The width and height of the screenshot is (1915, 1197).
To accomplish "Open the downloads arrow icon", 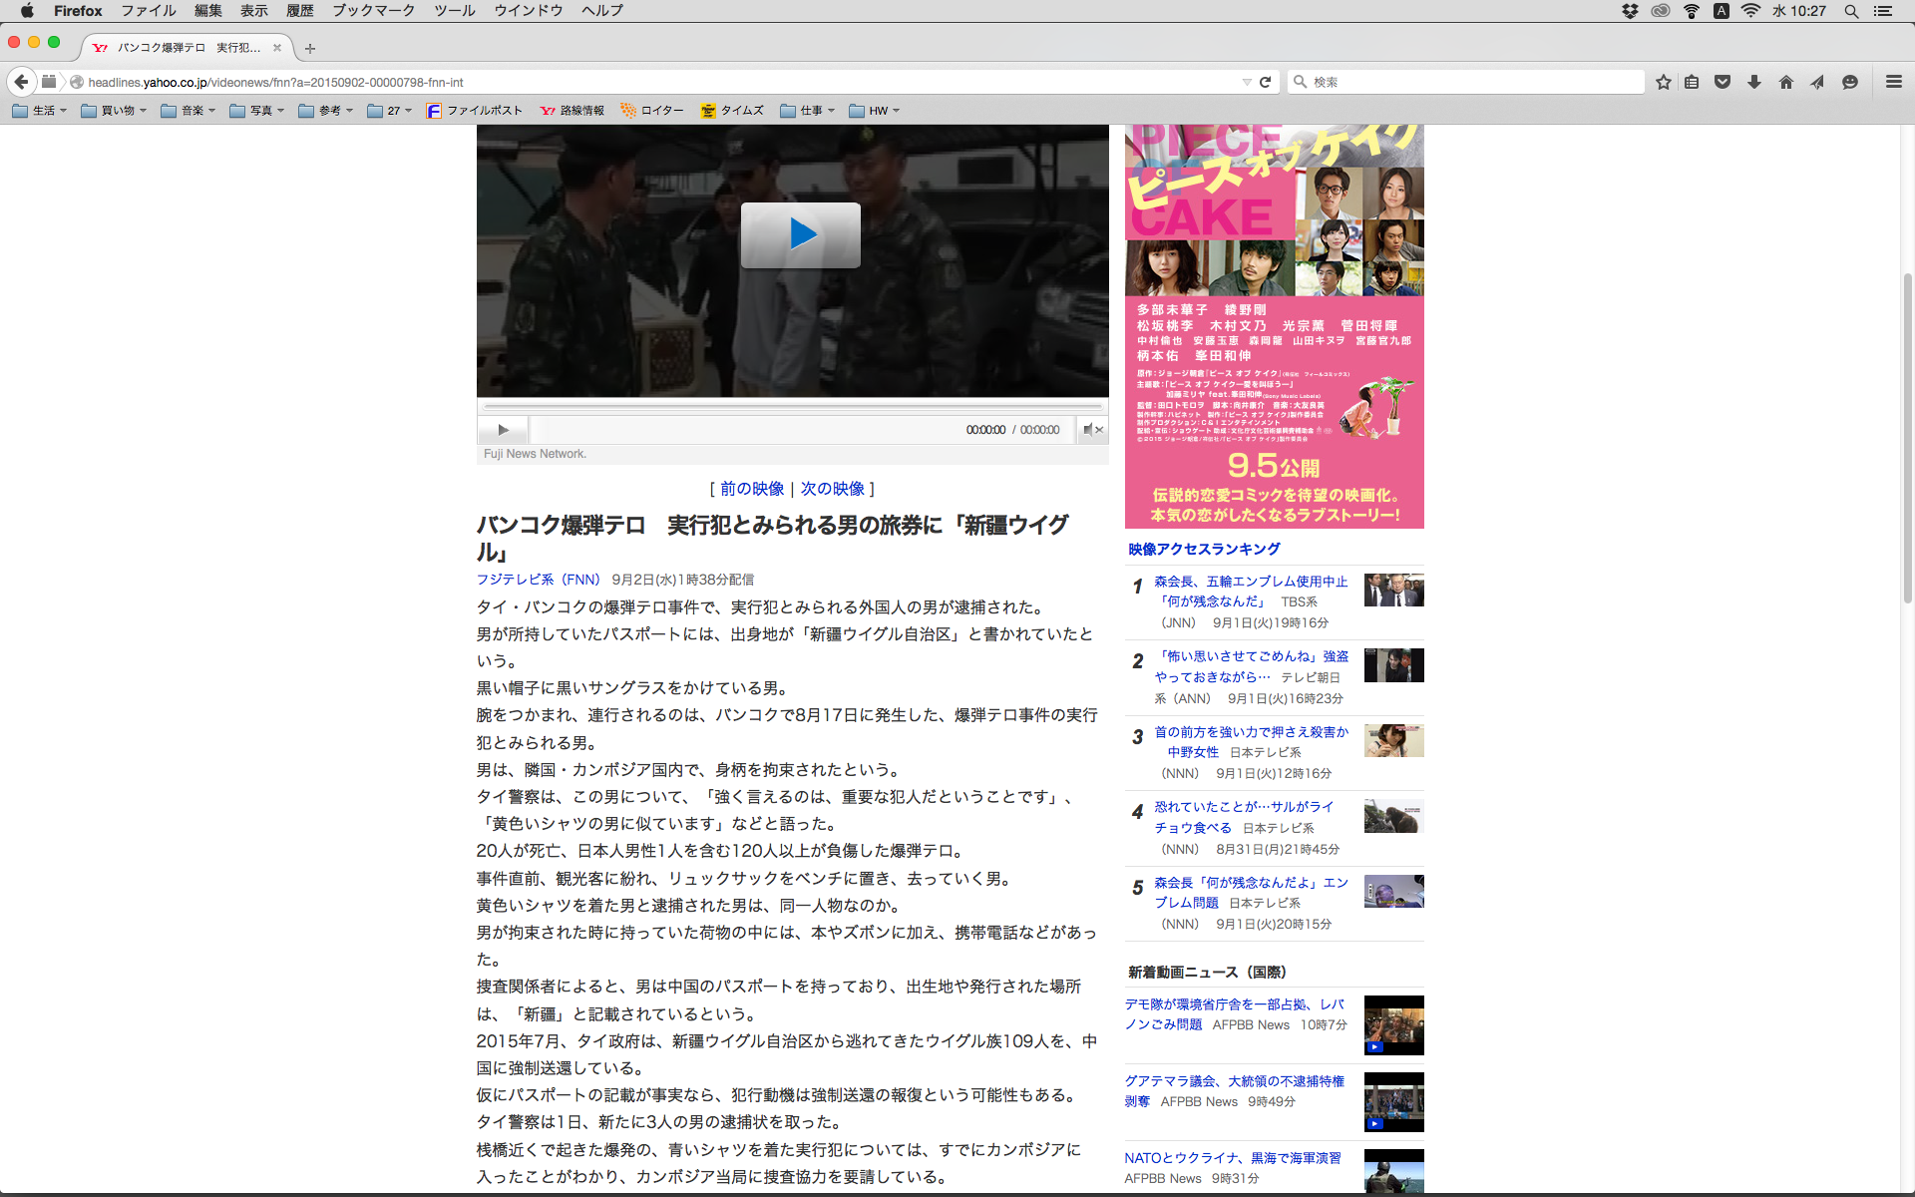I will [1754, 82].
